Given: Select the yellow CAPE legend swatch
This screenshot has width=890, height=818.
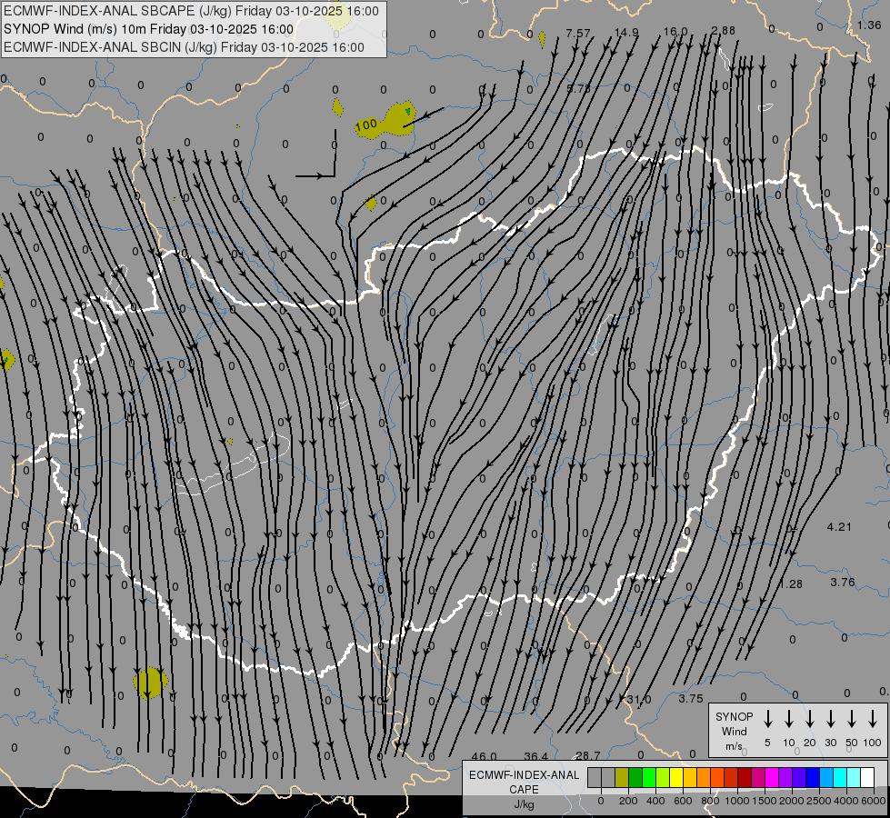Looking at the screenshot, I should (676, 777).
